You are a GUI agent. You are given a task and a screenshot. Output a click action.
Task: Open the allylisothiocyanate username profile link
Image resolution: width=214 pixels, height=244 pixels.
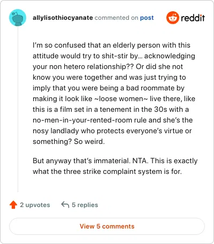[x=63, y=18]
